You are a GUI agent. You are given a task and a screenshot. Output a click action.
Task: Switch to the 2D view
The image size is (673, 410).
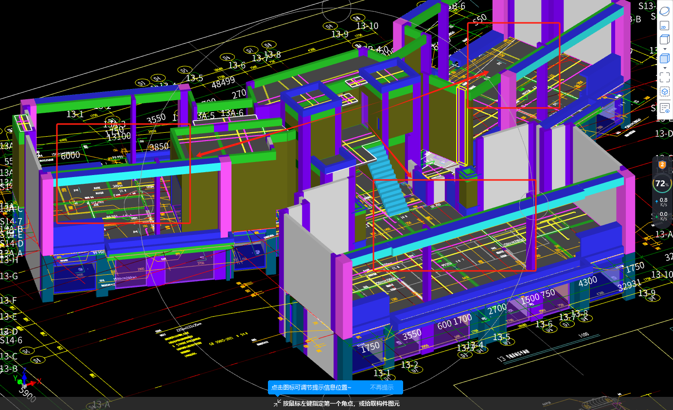point(665,27)
